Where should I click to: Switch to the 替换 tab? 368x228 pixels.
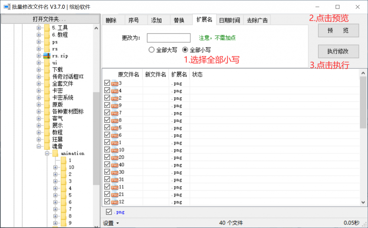(181, 20)
